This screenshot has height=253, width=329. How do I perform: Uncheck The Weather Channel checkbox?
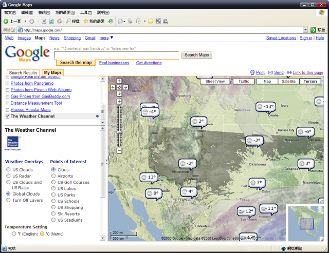tap(8, 116)
